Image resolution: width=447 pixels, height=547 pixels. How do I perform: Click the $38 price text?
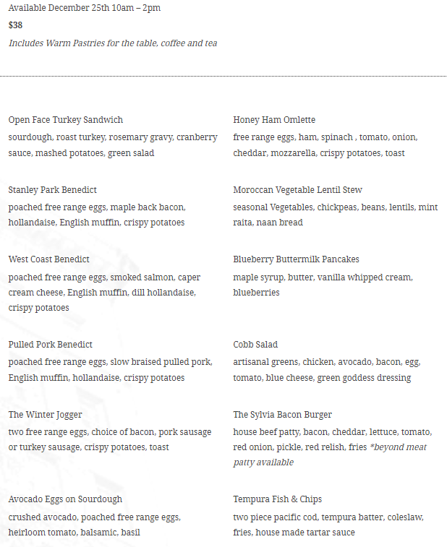click(15, 25)
